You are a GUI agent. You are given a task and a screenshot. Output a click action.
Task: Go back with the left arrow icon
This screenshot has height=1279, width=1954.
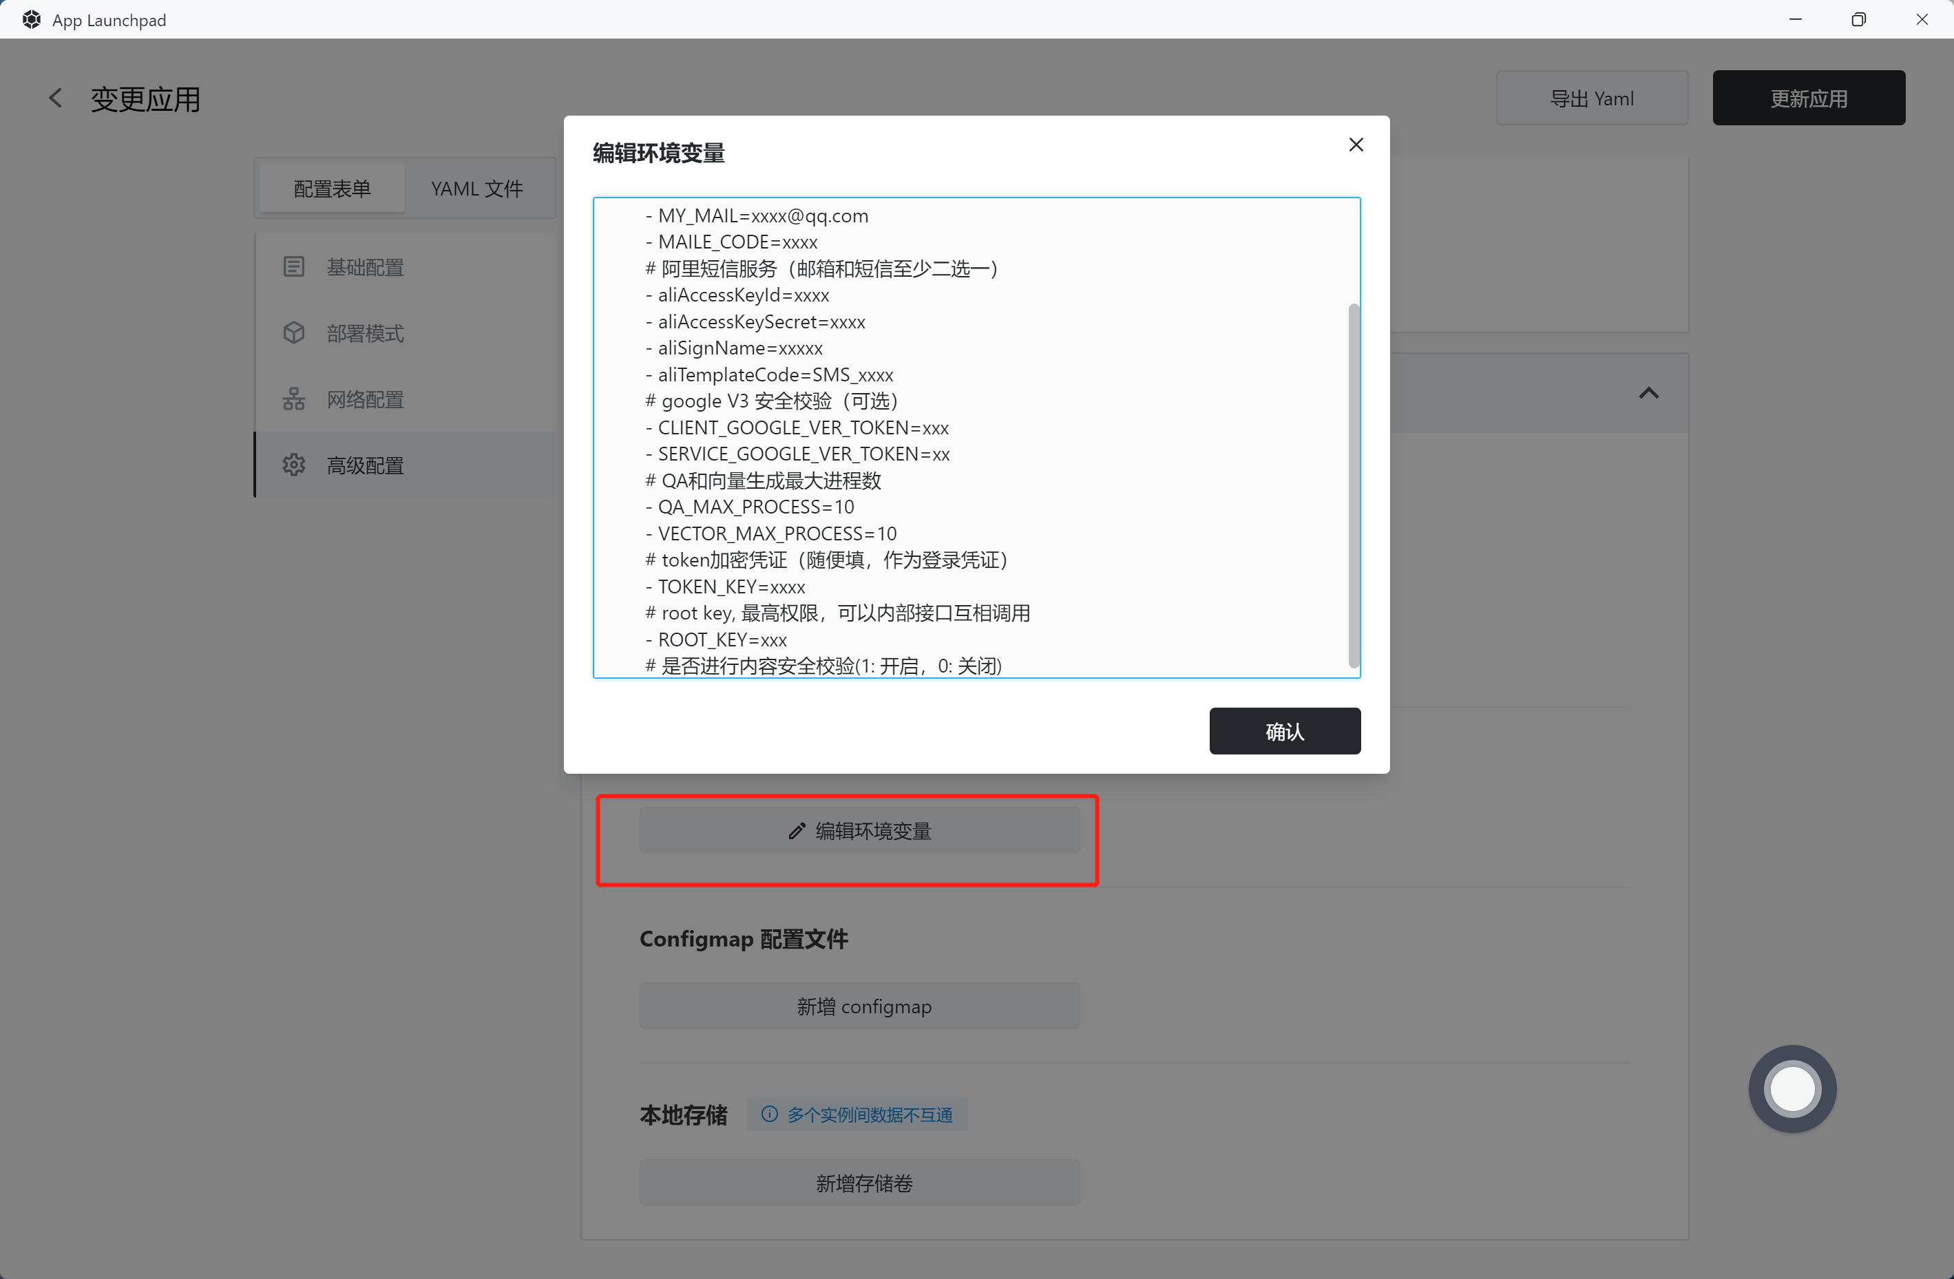[x=55, y=98]
